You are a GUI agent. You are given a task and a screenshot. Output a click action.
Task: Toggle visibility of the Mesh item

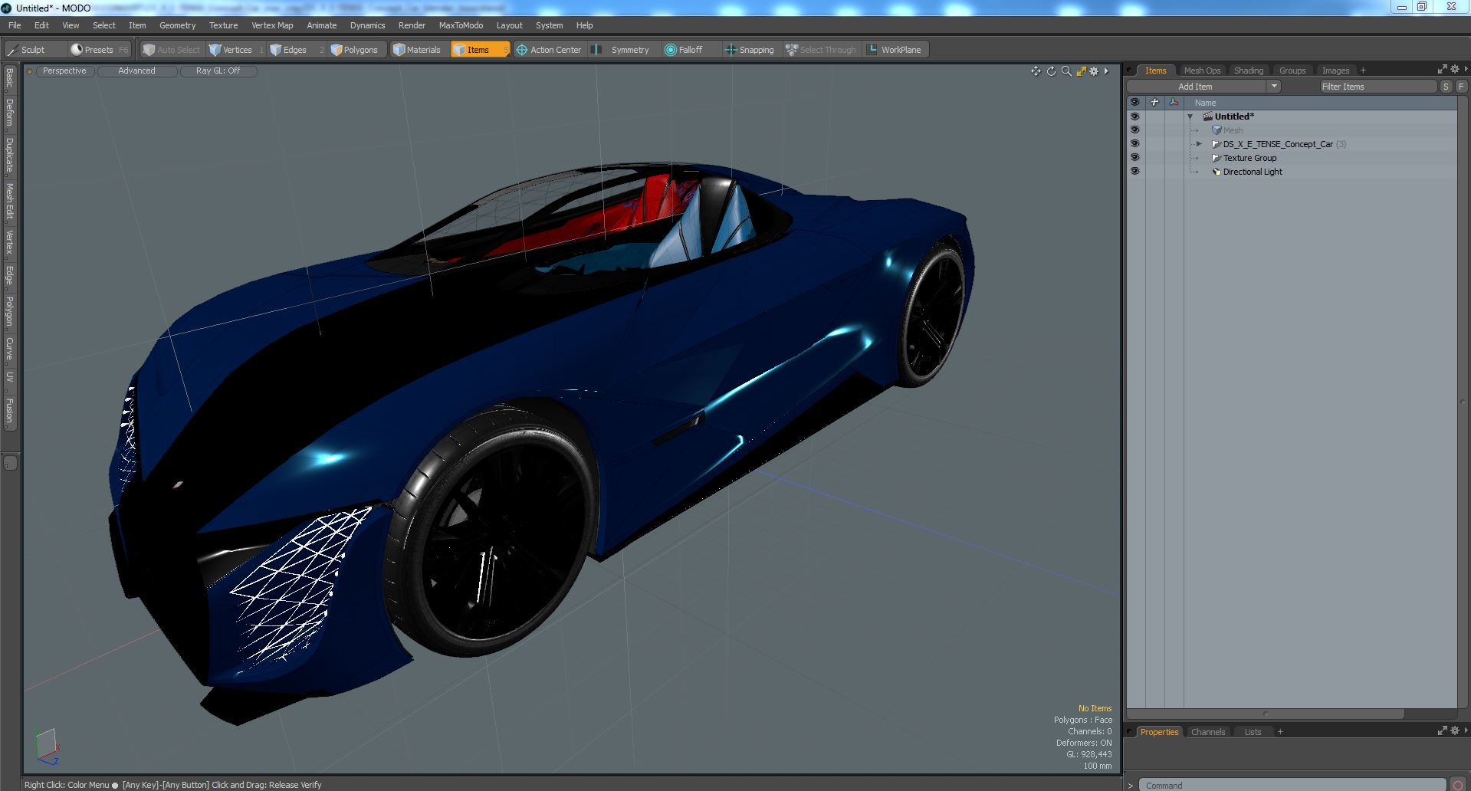1134,130
